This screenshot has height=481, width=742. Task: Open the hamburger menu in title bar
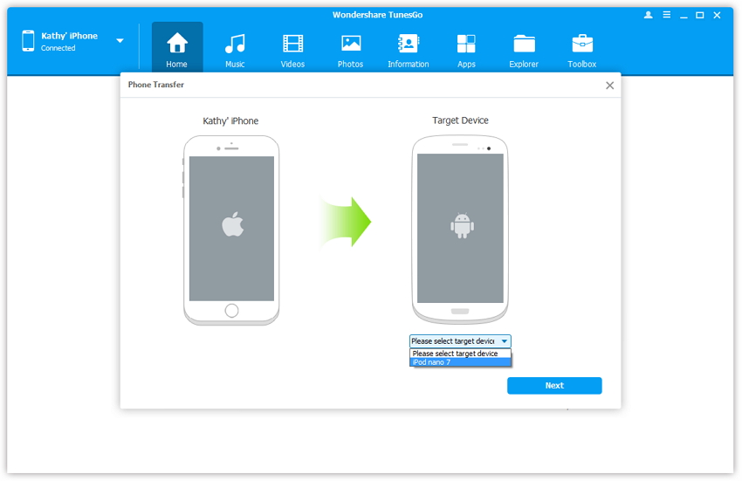667,15
